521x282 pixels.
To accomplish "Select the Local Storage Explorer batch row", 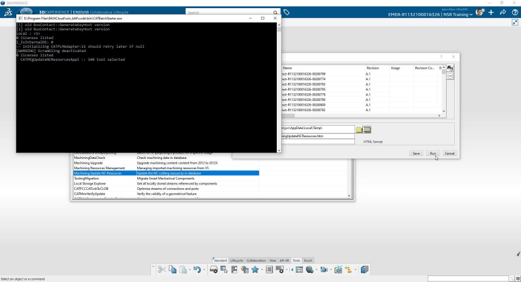I will coord(166,183).
